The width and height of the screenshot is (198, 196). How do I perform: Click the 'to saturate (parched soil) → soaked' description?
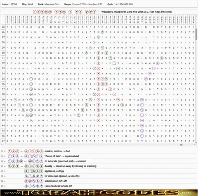coord(65,161)
